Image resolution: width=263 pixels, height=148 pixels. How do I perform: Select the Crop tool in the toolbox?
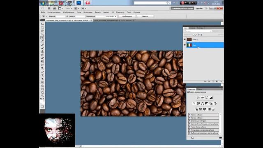[42, 37]
